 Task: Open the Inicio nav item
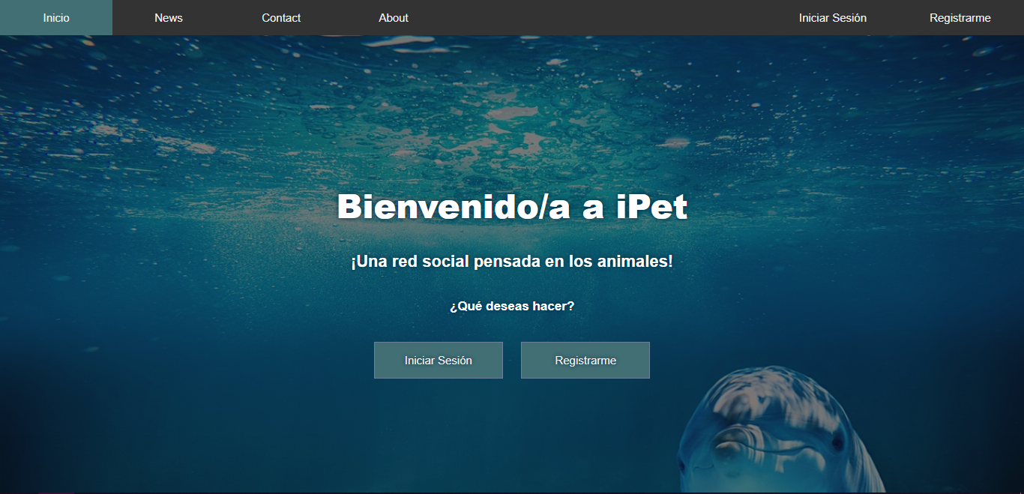(x=56, y=18)
